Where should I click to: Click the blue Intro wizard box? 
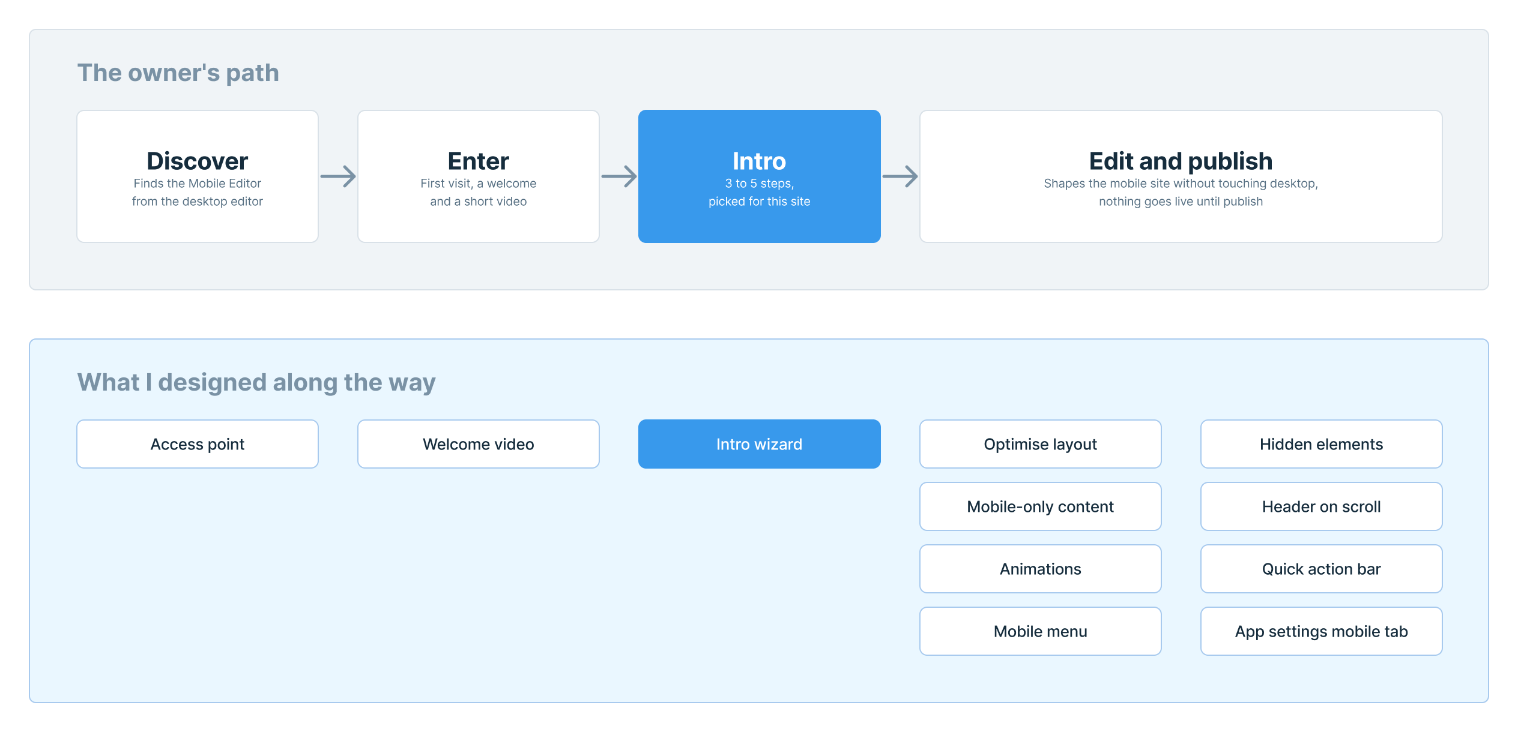pyautogui.click(x=760, y=444)
